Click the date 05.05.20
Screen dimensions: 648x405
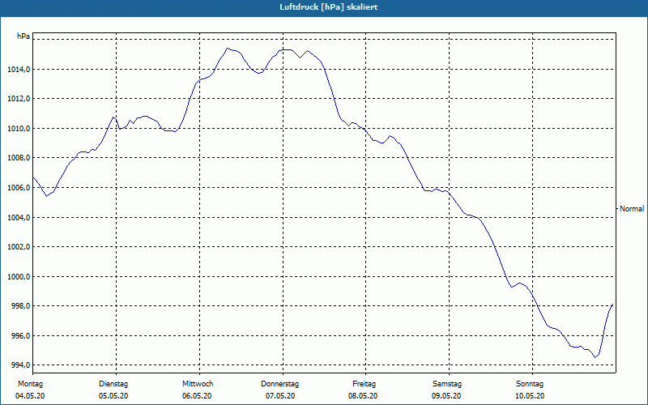coord(113,396)
